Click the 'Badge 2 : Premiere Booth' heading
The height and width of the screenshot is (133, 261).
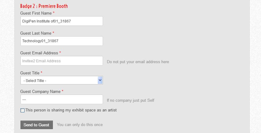point(44,6)
